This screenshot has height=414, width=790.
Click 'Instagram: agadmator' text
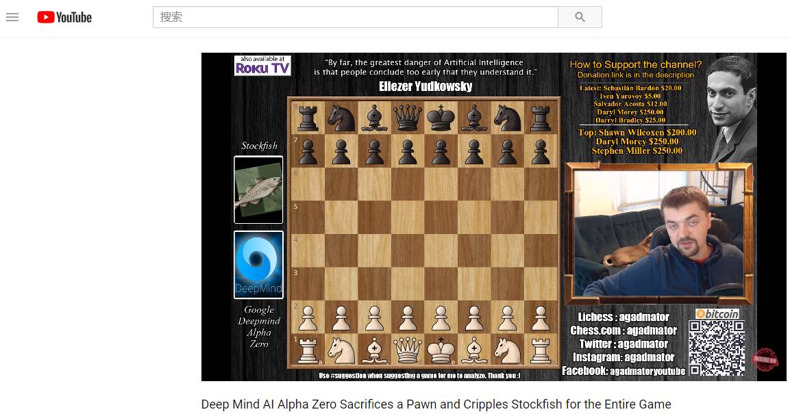tap(624, 357)
